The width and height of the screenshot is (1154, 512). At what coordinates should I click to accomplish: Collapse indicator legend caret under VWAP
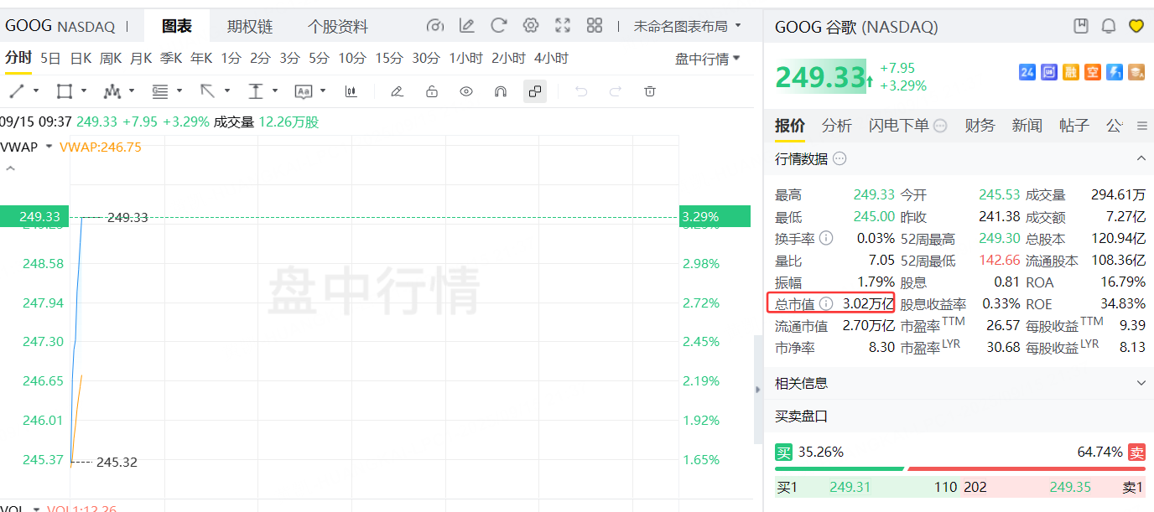(x=11, y=168)
